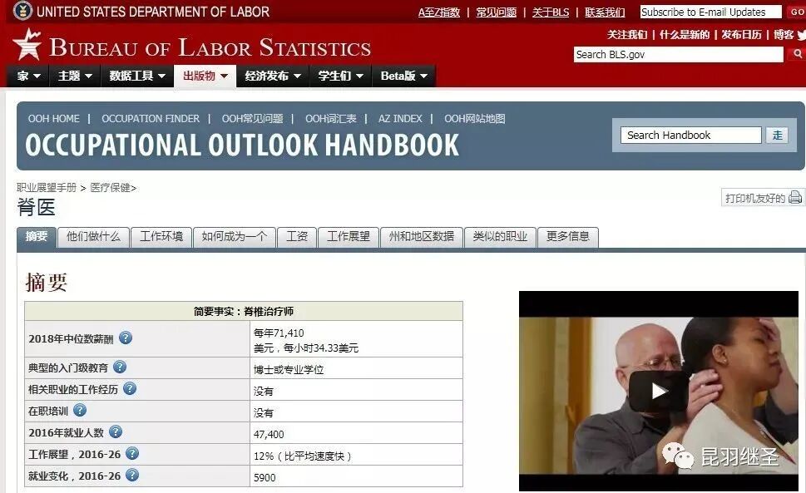Screen dimensions: 806x493
Task: Open the OOH常见问题 link
Action: (252, 119)
